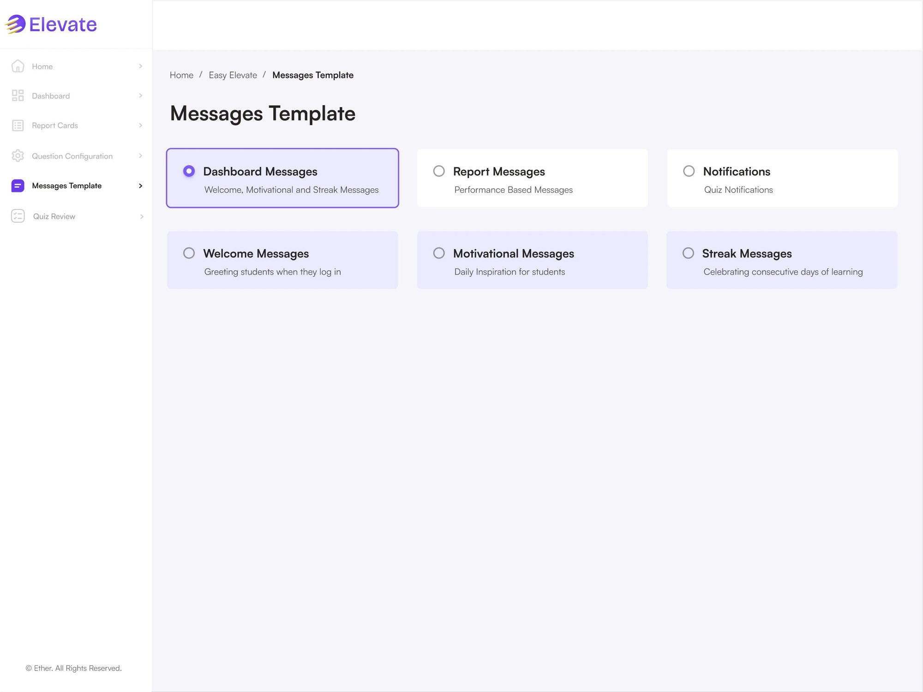
Task: Click the Question Configuration gear icon
Action: point(18,156)
